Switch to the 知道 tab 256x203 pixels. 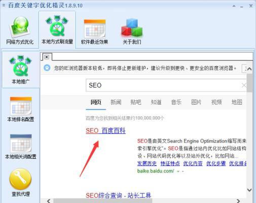pos(156,102)
